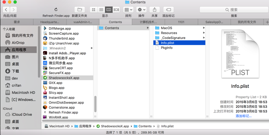Expand the Contents folder arrow
The image size is (269, 135).
coord(148,28)
